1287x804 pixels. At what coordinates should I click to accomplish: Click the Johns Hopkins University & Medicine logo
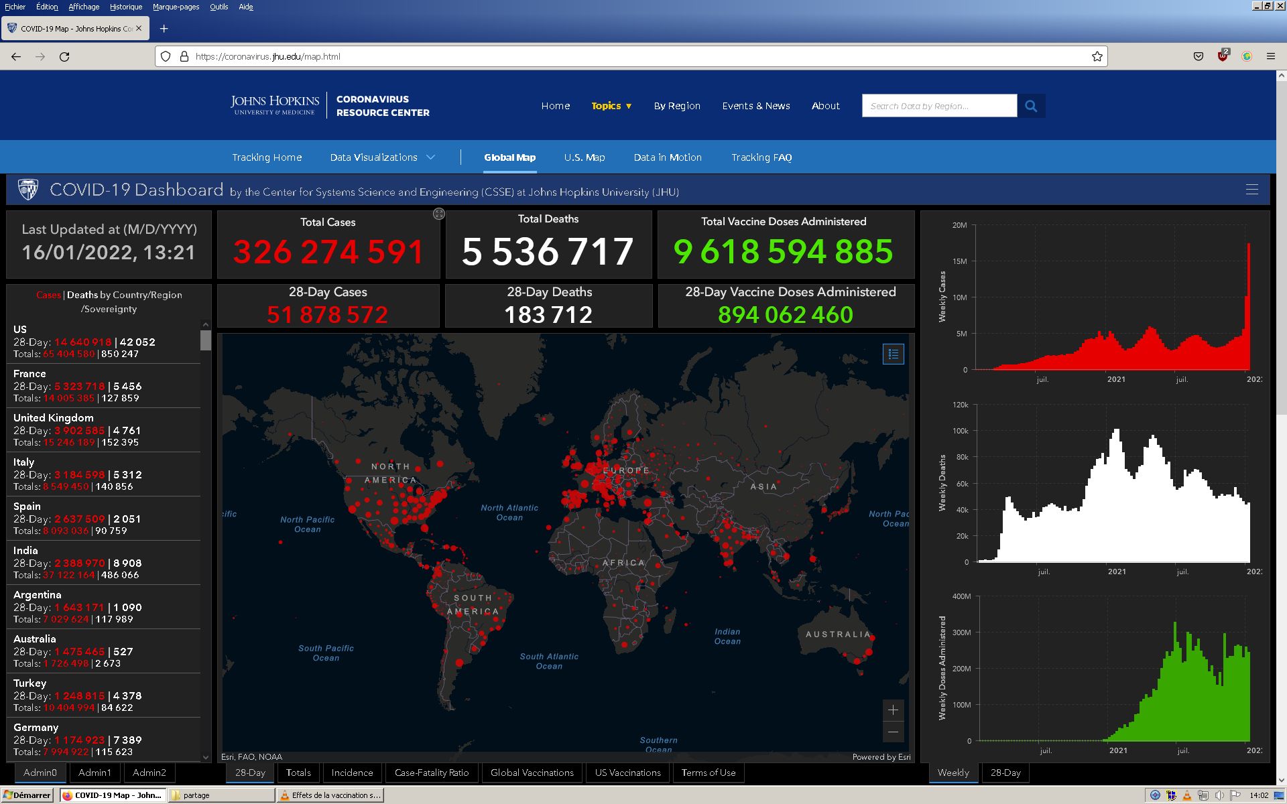pyautogui.click(x=275, y=105)
